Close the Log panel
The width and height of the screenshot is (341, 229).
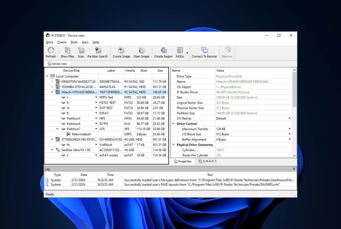coord(294,169)
